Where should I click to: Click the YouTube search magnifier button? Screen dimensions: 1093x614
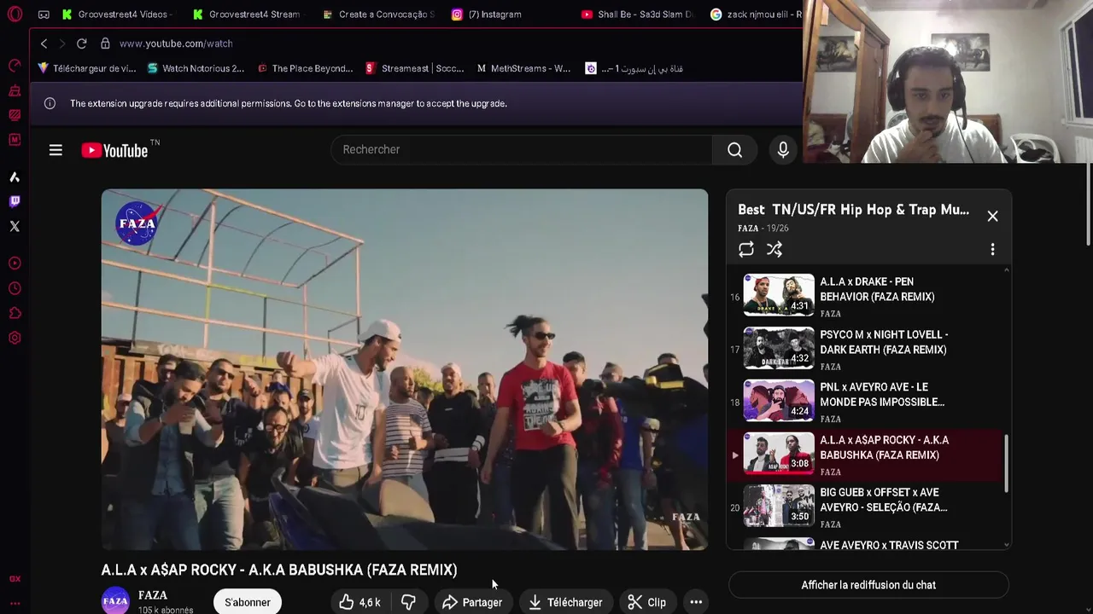[x=734, y=150]
